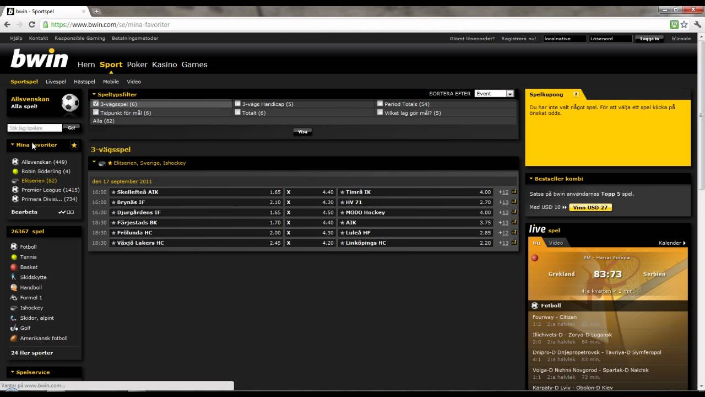Collapse the Mina favoriter panel
Screen dimensions: 705x397
(13, 145)
